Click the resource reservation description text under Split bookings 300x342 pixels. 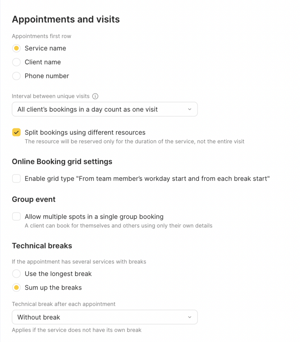coord(134,141)
